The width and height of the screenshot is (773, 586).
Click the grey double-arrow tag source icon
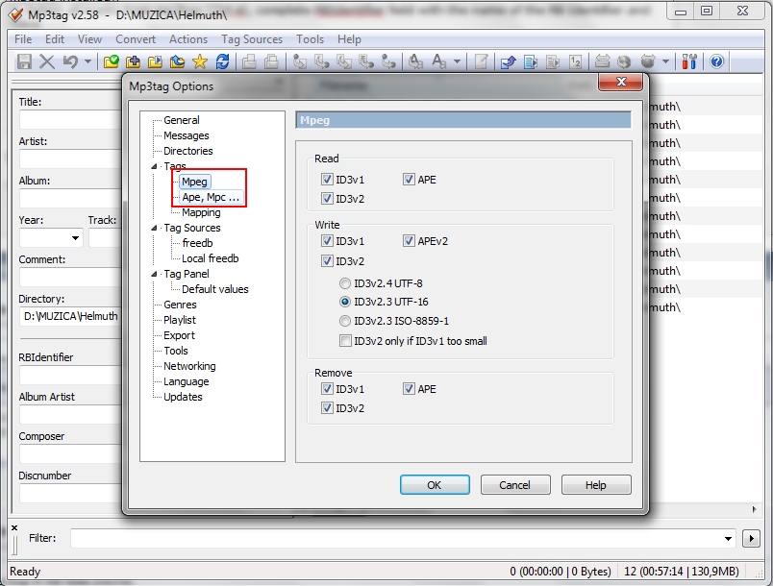coord(602,61)
